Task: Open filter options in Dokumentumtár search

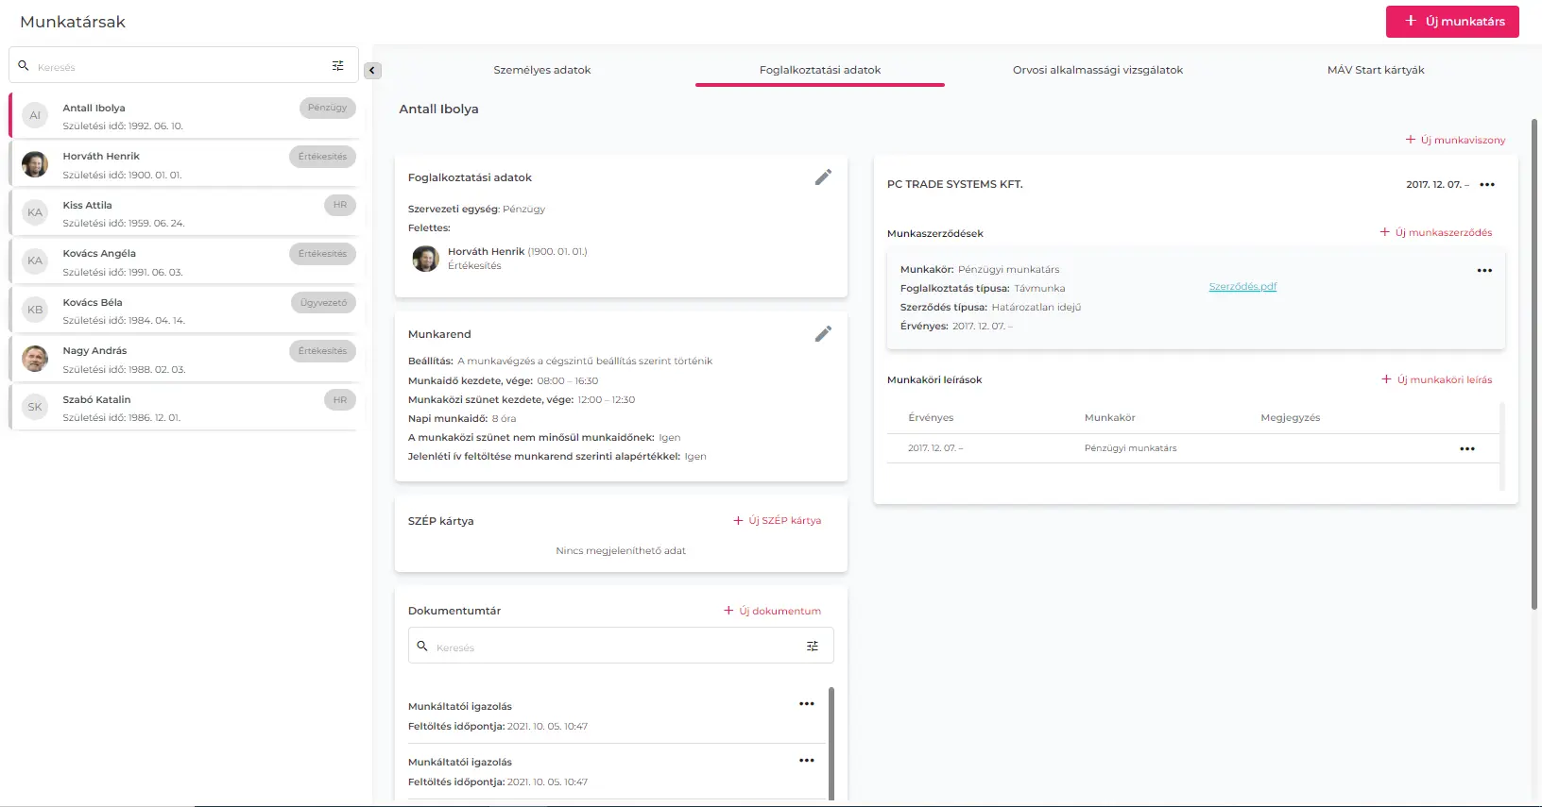Action: [x=812, y=647]
